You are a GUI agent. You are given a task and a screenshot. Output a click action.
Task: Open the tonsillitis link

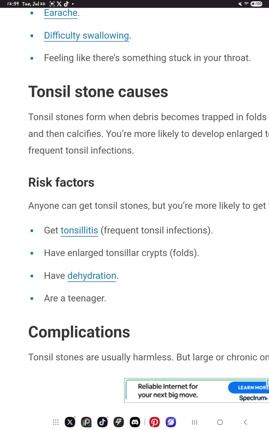pyautogui.click(x=79, y=230)
